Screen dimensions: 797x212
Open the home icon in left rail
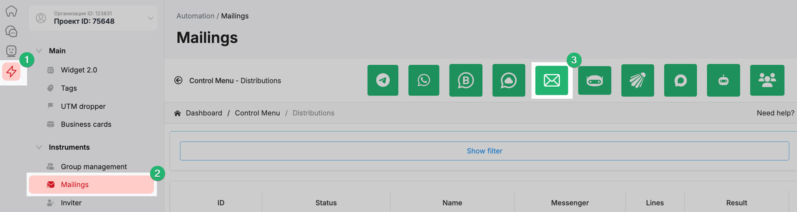(x=11, y=11)
